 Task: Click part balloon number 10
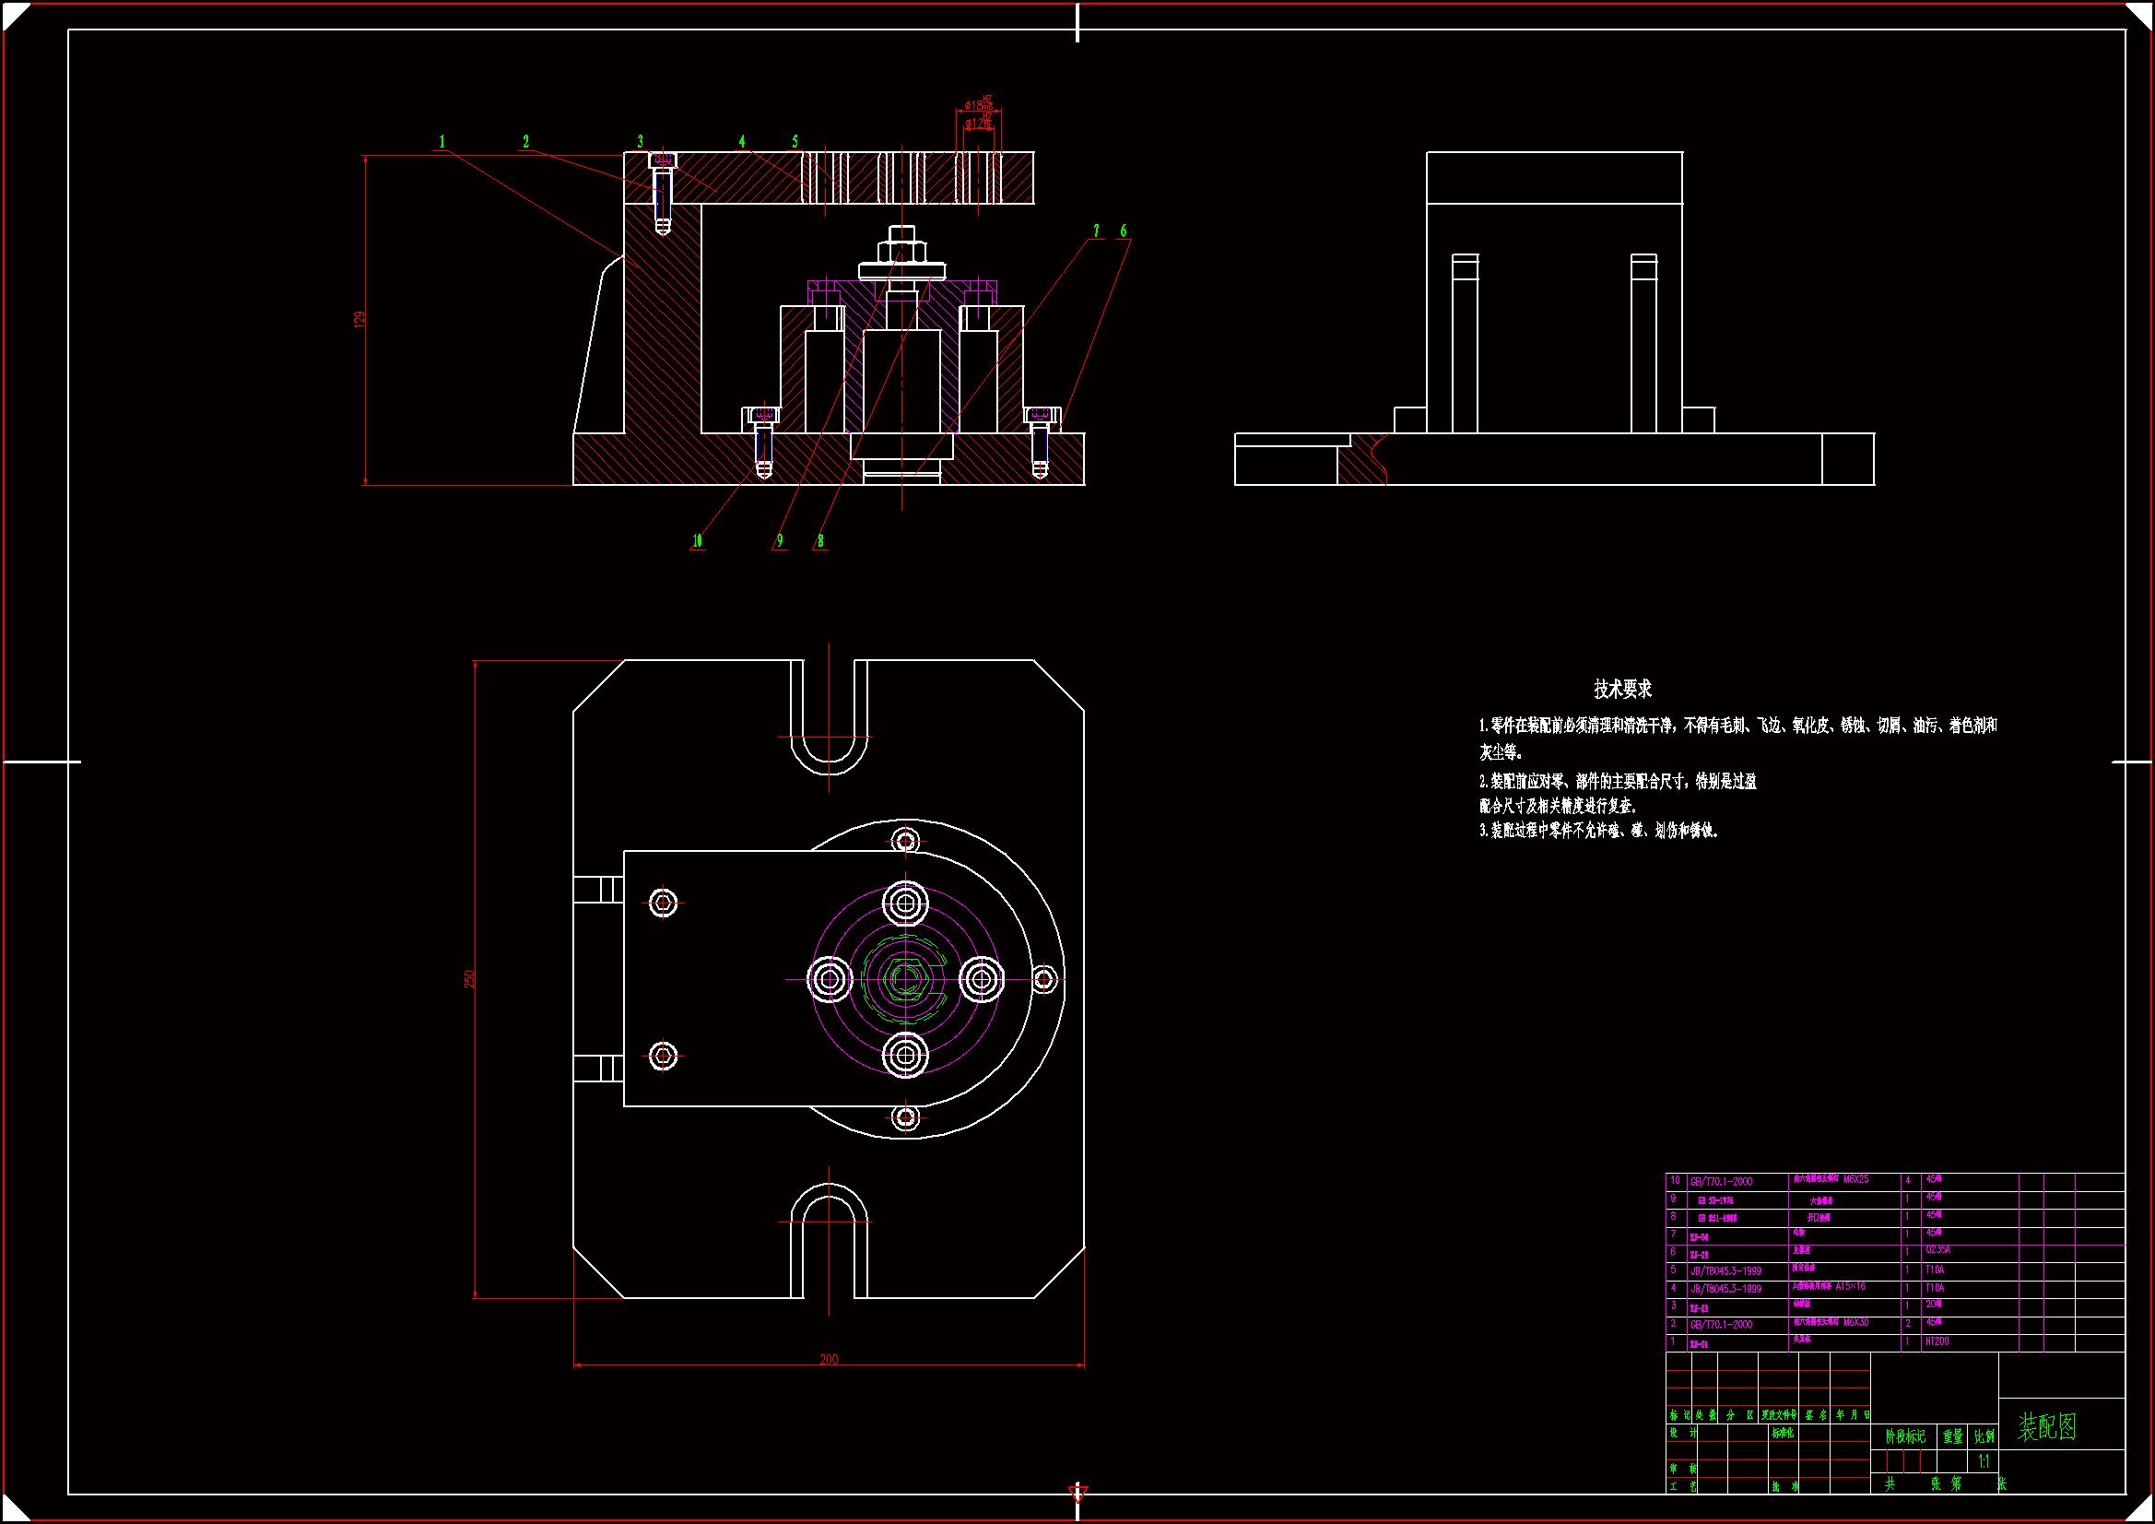click(697, 541)
